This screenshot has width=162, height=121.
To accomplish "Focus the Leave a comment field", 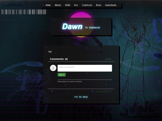I will (x=85, y=68).
